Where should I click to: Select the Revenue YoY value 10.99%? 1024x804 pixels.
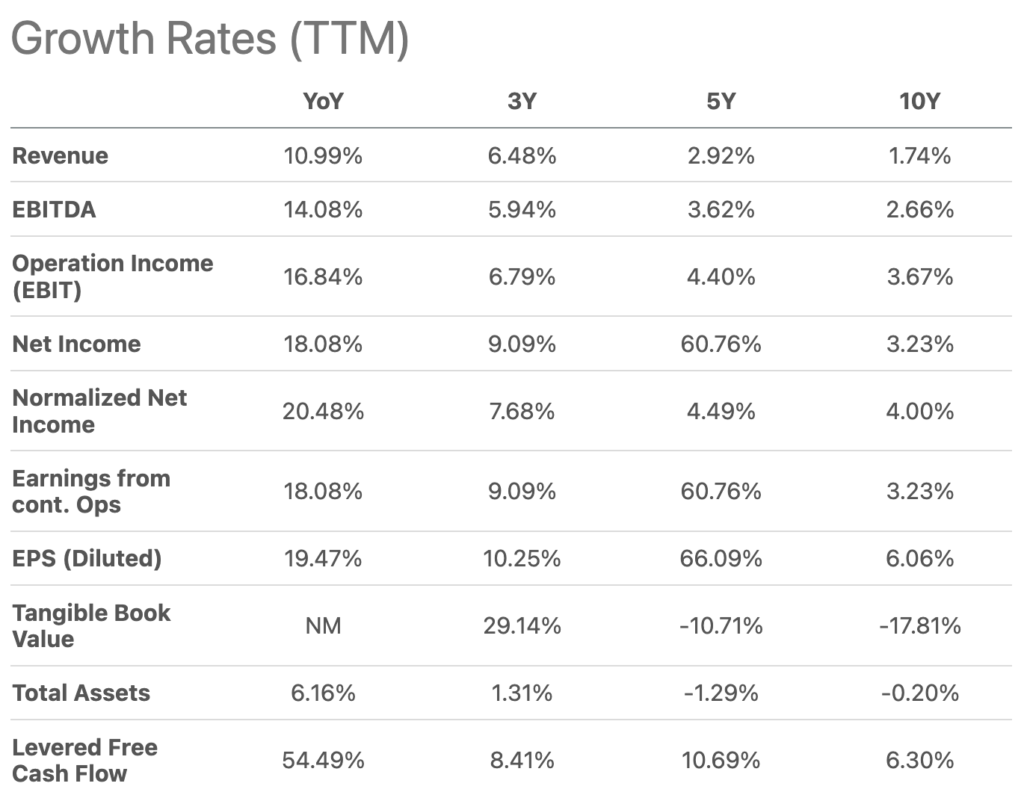[323, 155]
